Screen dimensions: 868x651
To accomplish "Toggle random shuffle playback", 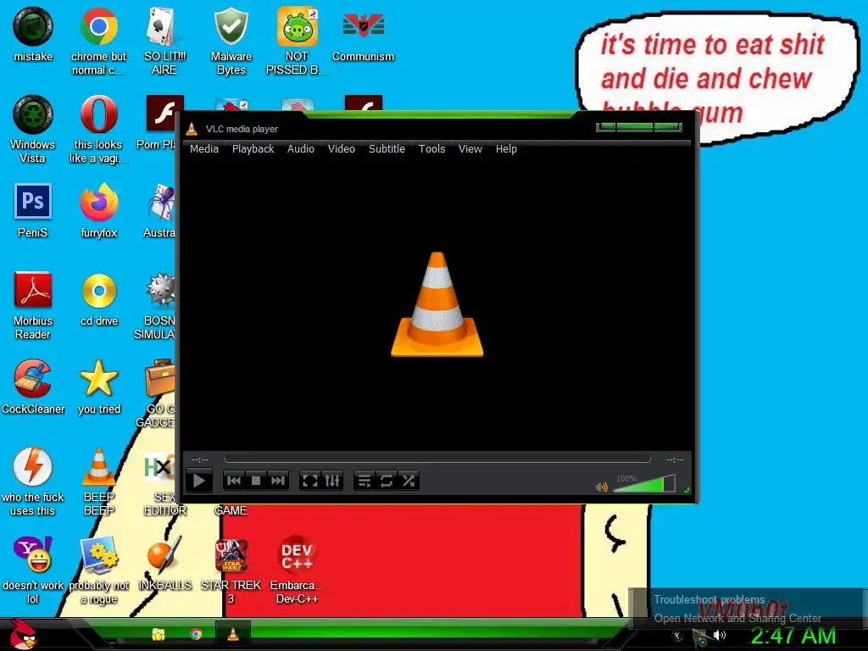I will pos(409,481).
